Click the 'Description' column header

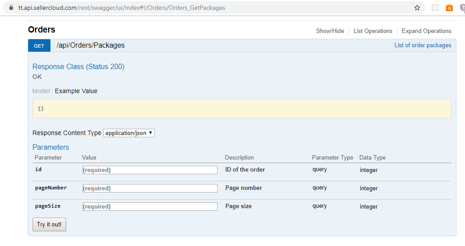click(x=239, y=157)
